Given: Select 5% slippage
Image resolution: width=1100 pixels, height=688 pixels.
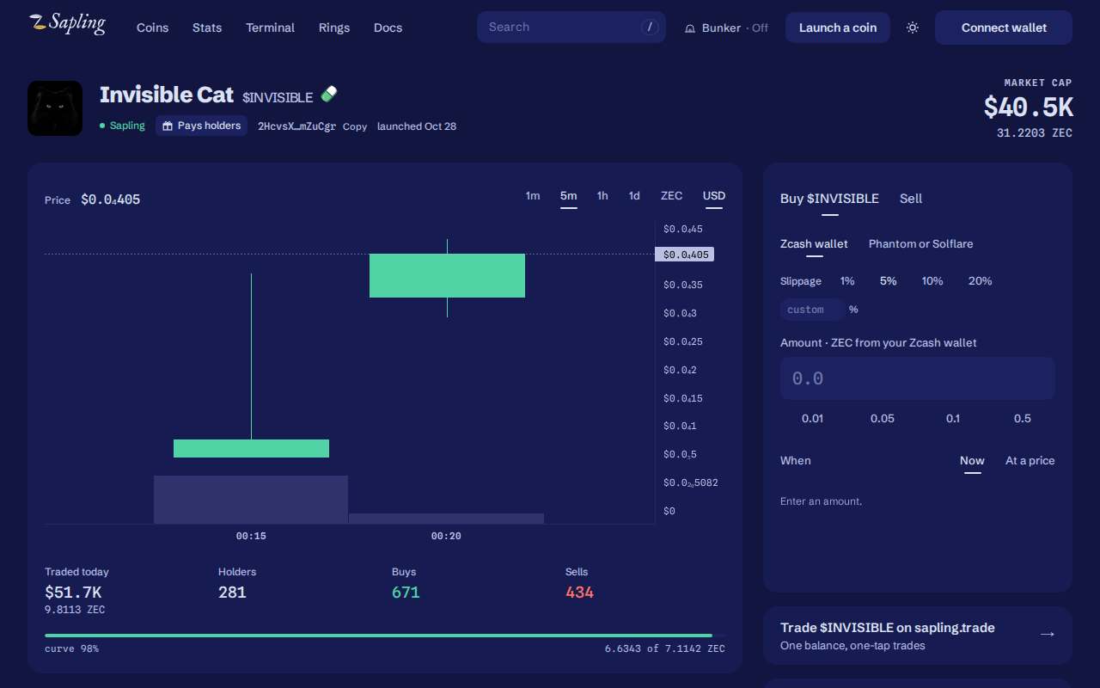Looking at the screenshot, I should pyautogui.click(x=888, y=281).
